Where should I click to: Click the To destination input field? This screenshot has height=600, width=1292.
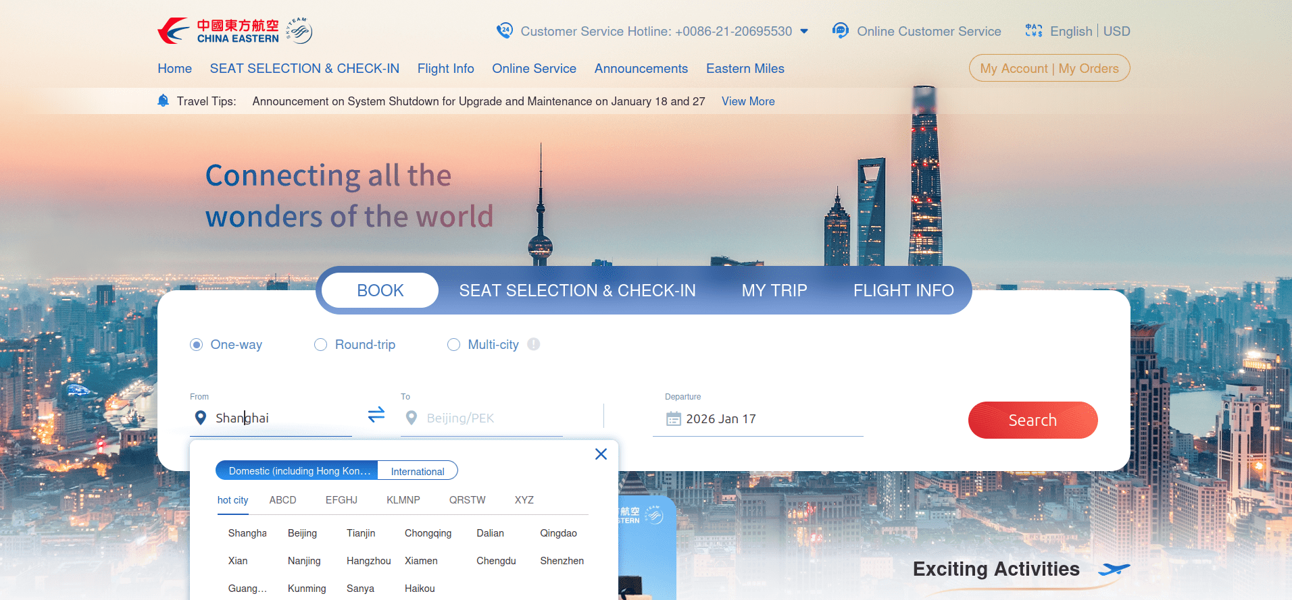487,418
